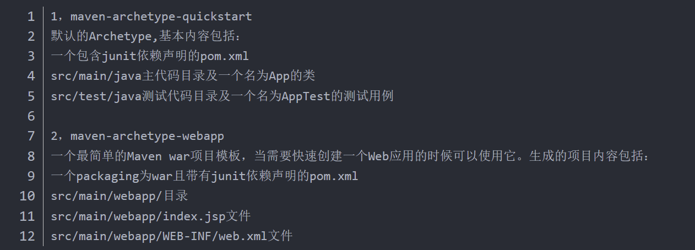The height and width of the screenshot is (250, 695).
Task: Click the word junit on line 9
Action: click(x=228, y=176)
